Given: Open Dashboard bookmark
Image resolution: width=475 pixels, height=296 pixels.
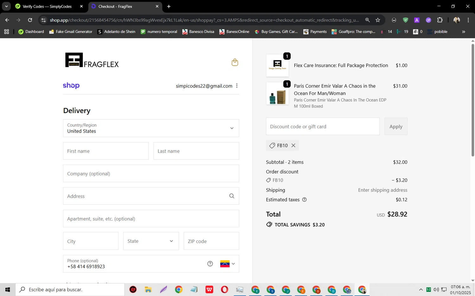Looking at the screenshot, I should tap(31, 32).
